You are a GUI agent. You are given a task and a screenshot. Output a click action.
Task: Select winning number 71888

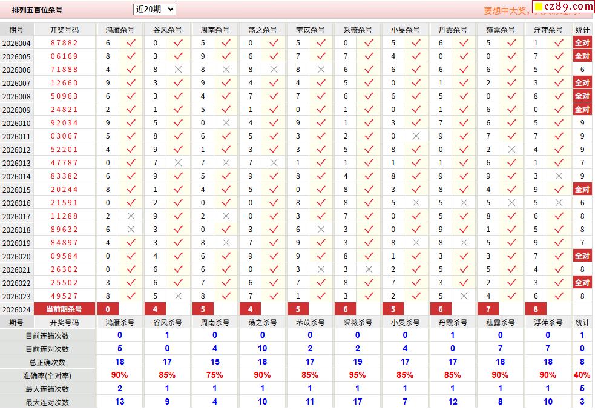click(x=65, y=70)
